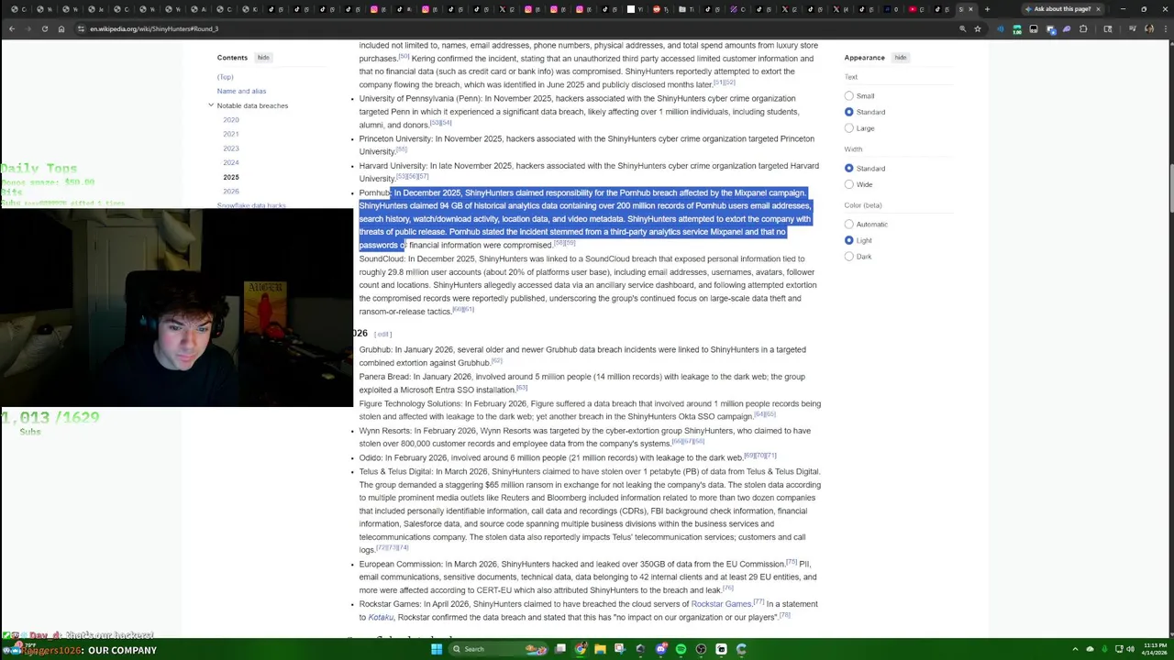Collapse the Notable data breaches section
Image resolution: width=1174 pixels, height=660 pixels.
[211, 105]
